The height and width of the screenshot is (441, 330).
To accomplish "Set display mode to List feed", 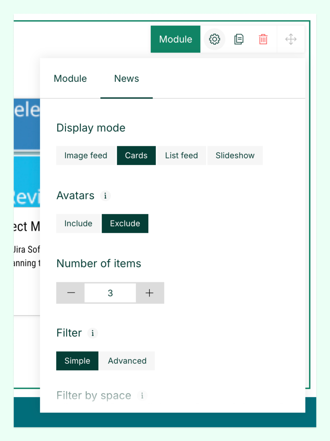I will tap(181, 156).
